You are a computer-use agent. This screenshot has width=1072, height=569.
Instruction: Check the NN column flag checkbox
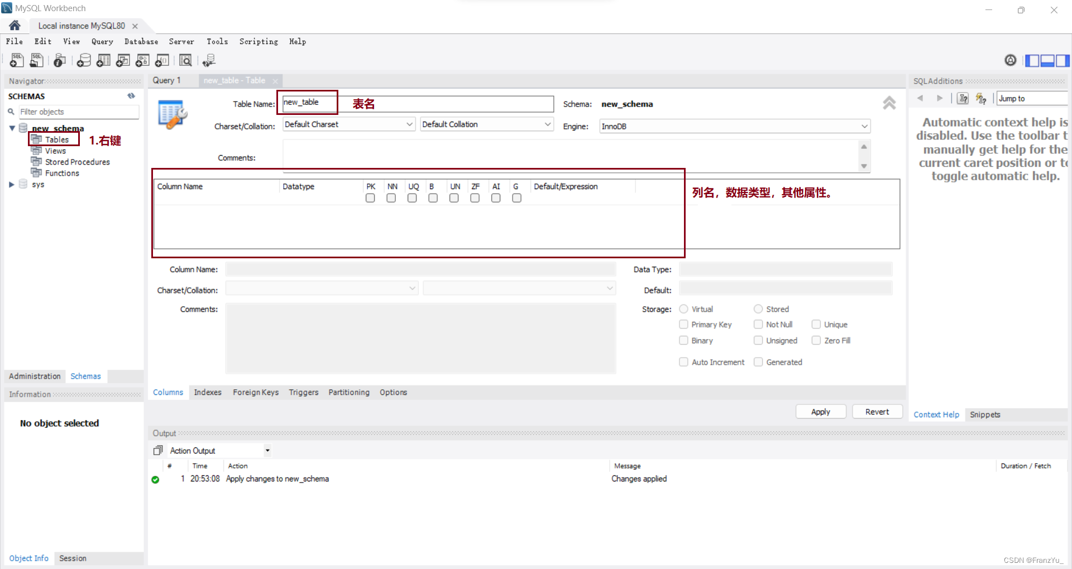[x=391, y=198]
